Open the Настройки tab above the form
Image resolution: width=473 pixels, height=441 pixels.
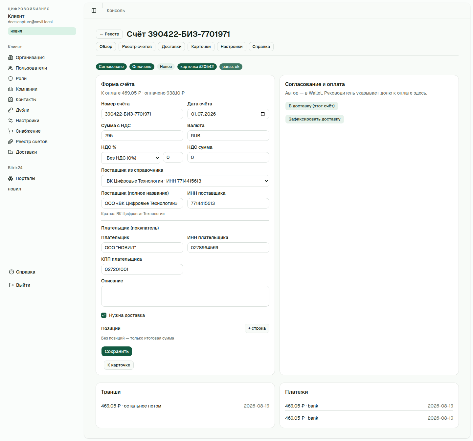point(232,47)
